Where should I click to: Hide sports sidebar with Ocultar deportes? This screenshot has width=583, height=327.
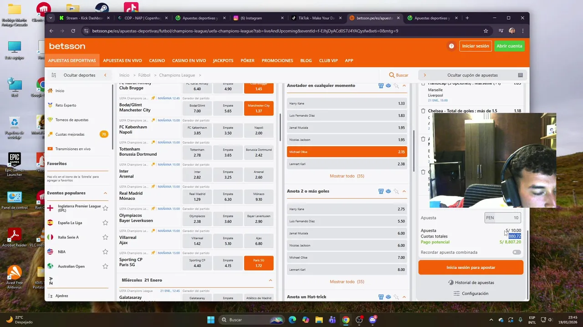(x=79, y=75)
